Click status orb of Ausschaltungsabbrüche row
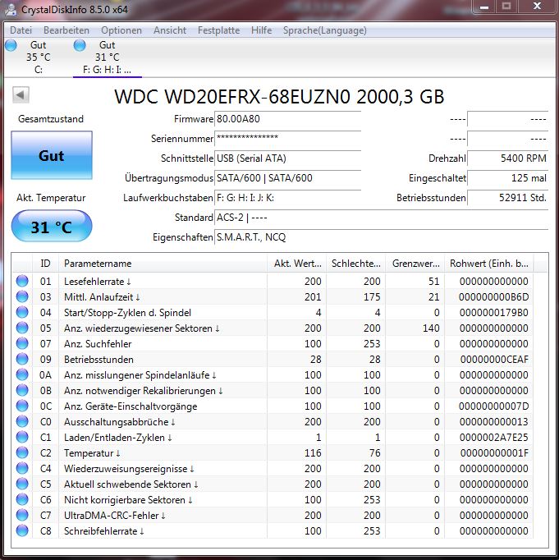Viewport: 559px width, 560px height. 22,422
